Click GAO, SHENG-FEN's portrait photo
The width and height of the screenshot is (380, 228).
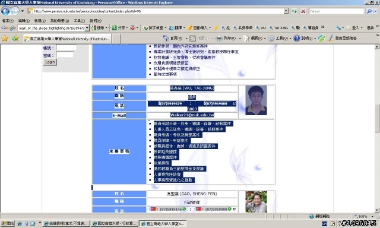256,202
